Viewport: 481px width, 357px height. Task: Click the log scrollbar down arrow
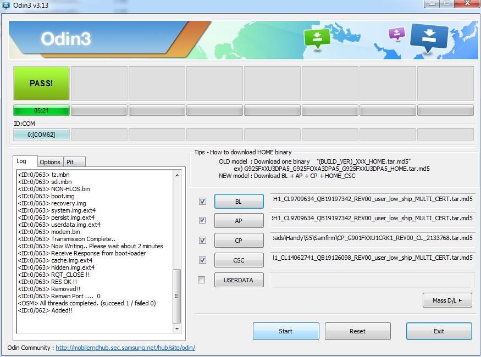pyautogui.click(x=177, y=329)
